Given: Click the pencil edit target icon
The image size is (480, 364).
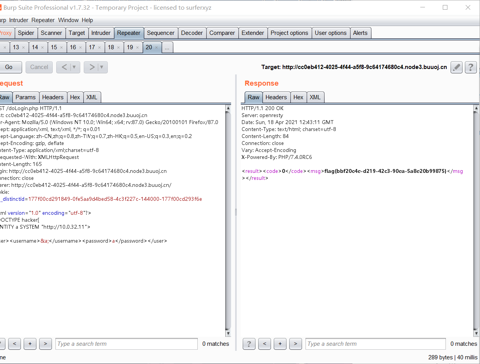Looking at the screenshot, I should pos(457,67).
